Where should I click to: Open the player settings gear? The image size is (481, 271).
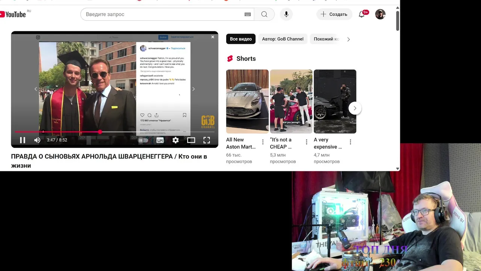click(x=175, y=140)
